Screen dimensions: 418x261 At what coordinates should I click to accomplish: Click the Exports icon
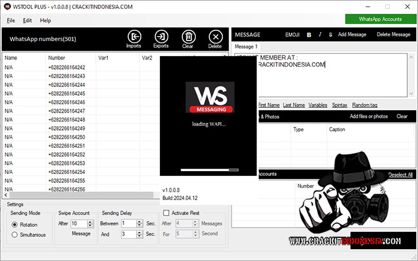[x=161, y=38]
